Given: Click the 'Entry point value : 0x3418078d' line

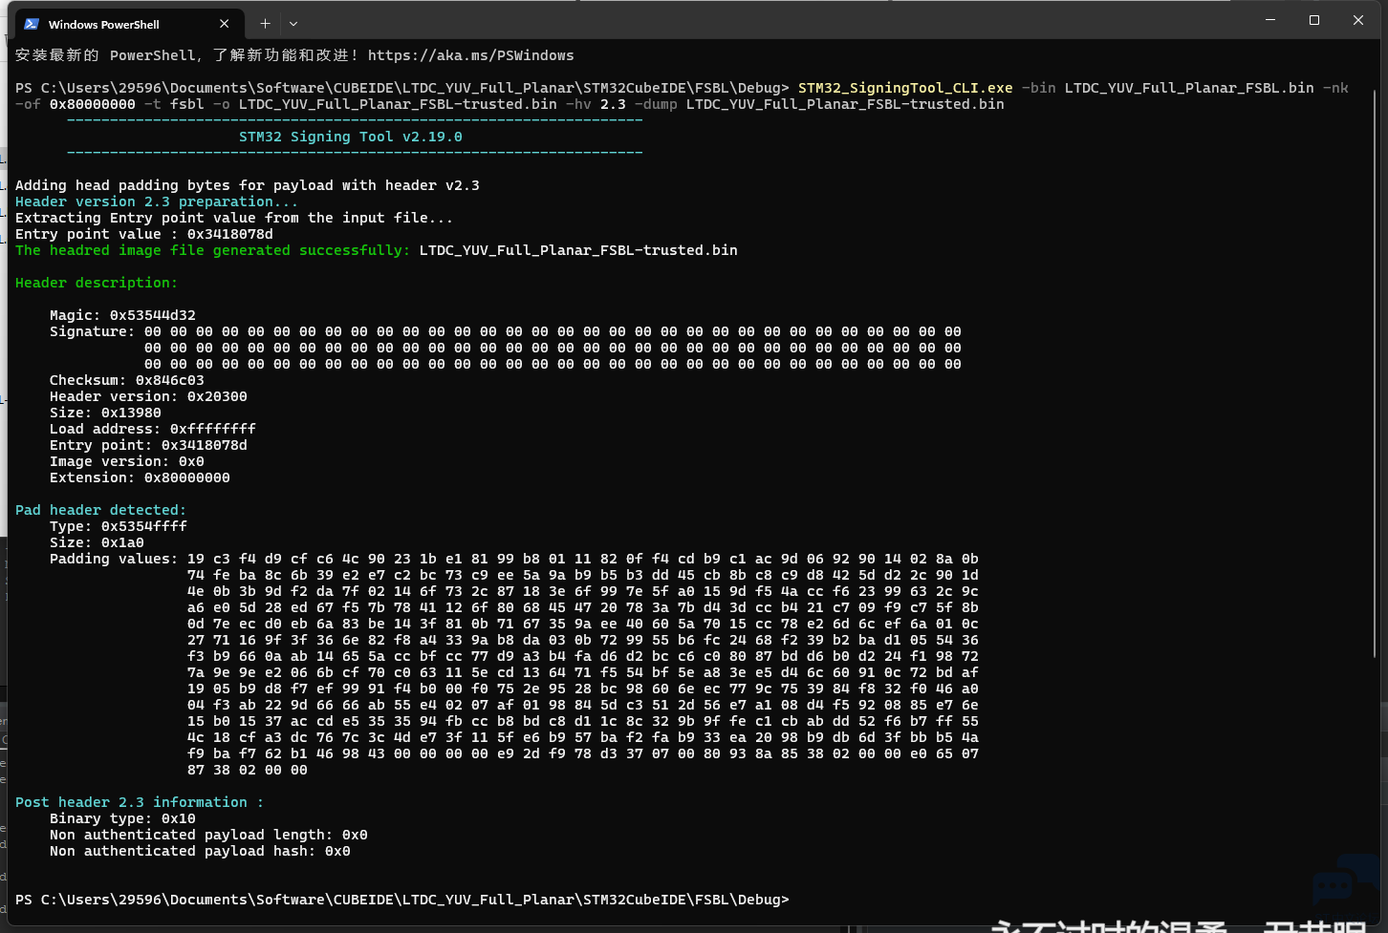Looking at the screenshot, I should coord(144,234).
